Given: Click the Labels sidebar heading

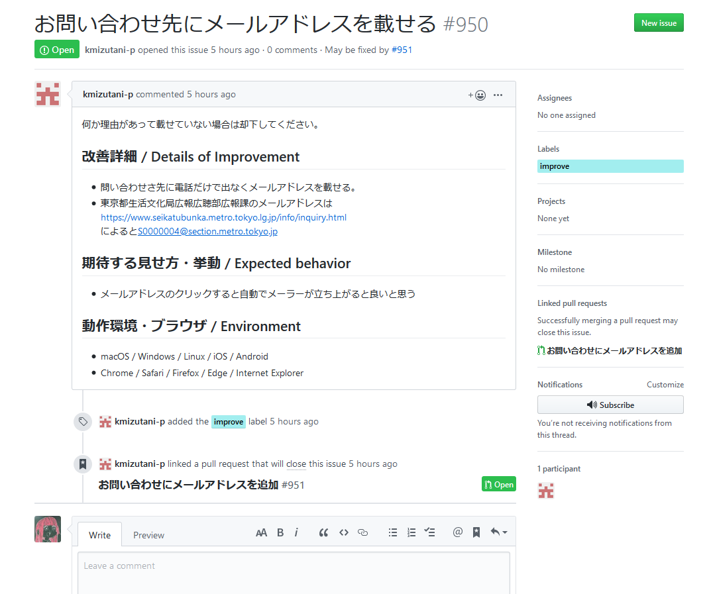Looking at the screenshot, I should point(548,149).
